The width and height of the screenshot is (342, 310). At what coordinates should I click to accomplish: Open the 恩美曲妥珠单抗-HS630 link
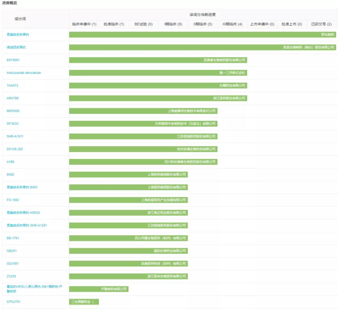click(23, 213)
